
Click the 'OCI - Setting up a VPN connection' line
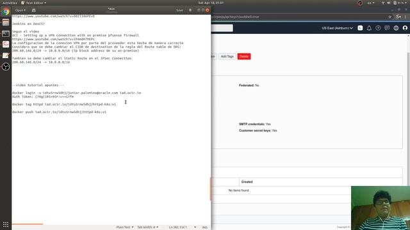pyautogui.click(x=76, y=35)
